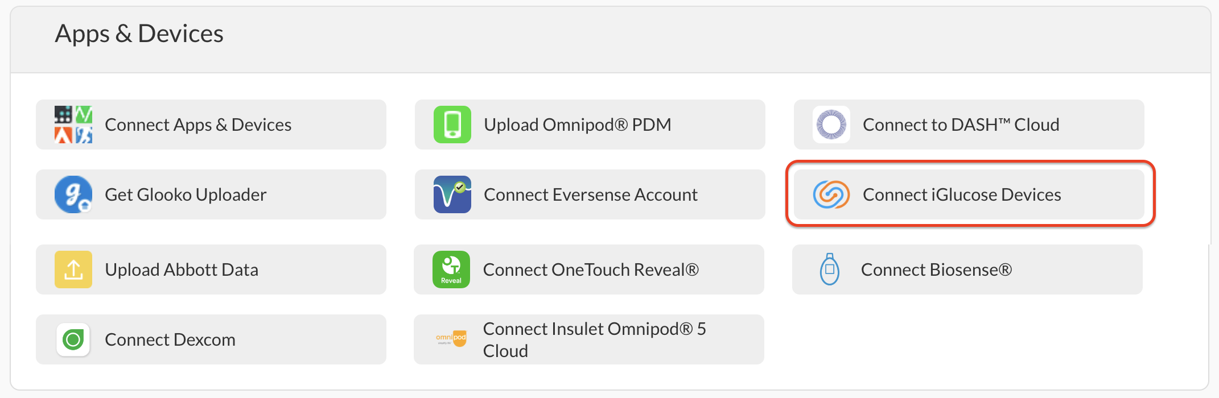Open Connect Apps & Devices
Viewport: 1219px width, 398px height.
[x=211, y=125]
